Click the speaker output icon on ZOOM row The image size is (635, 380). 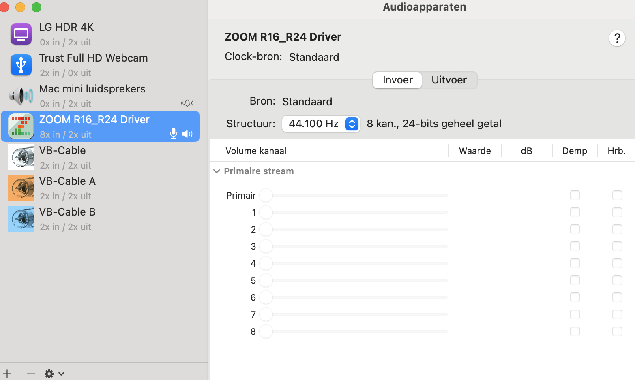pos(187,134)
